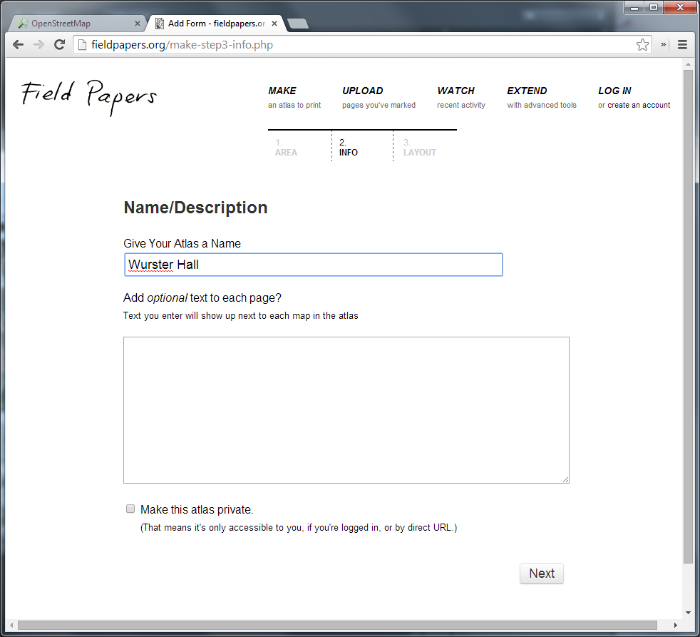Go back using browser back arrow
The image size is (700, 637).
[18, 45]
